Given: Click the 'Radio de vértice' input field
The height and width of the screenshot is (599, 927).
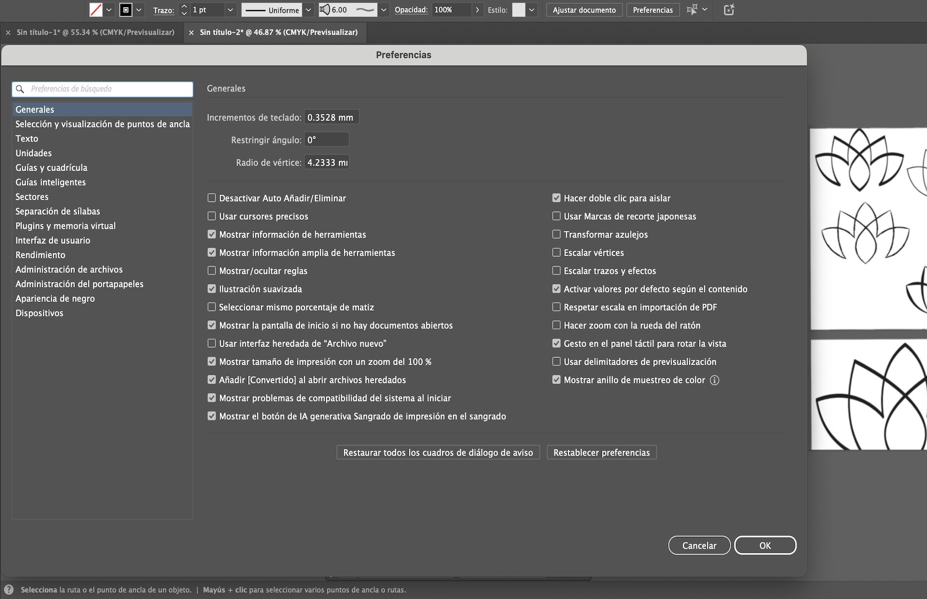Looking at the screenshot, I should (327, 162).
